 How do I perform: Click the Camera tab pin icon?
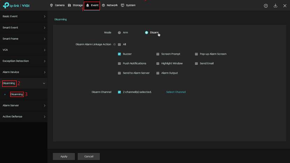point(51,5)
